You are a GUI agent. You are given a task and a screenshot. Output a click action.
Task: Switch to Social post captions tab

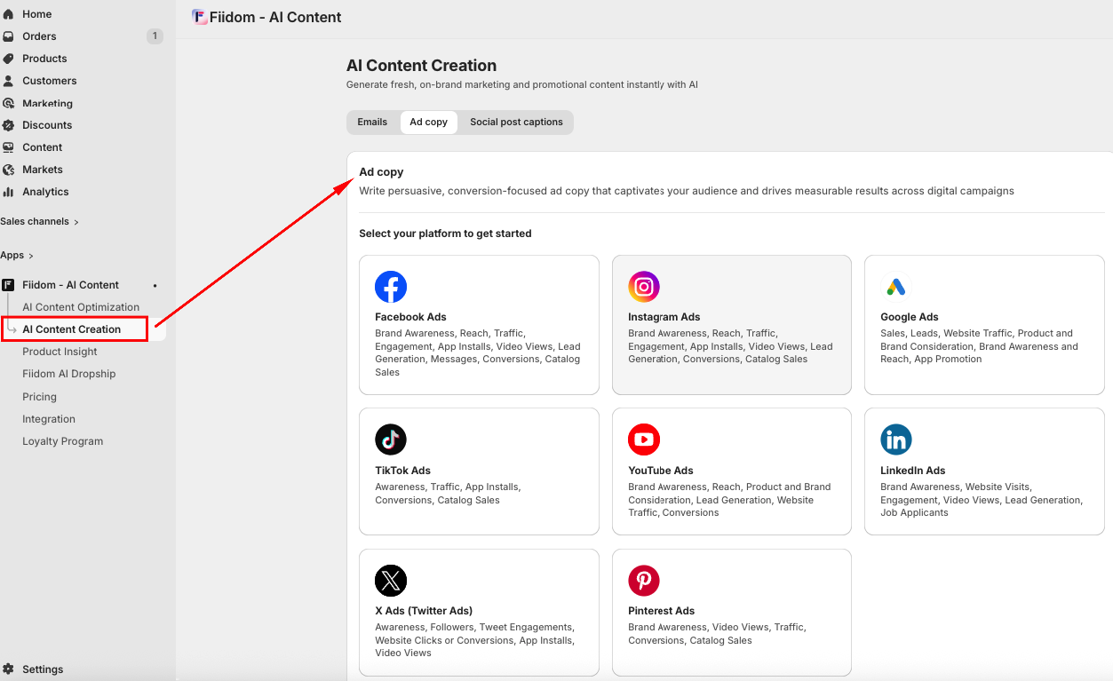pyautogui.click(x=516, y=123)
